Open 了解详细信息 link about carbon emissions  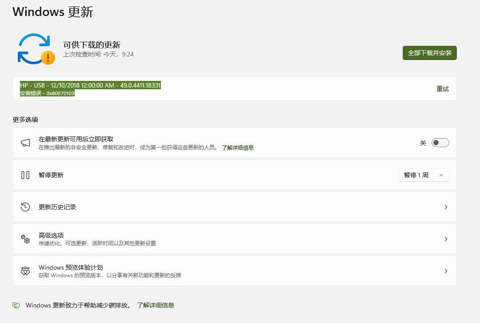(x=155, y=305)
